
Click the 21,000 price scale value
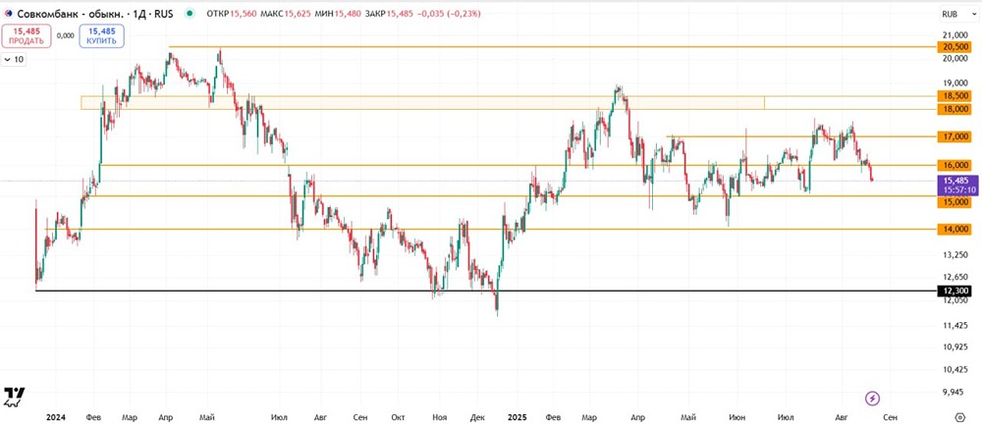coord(954,35)
